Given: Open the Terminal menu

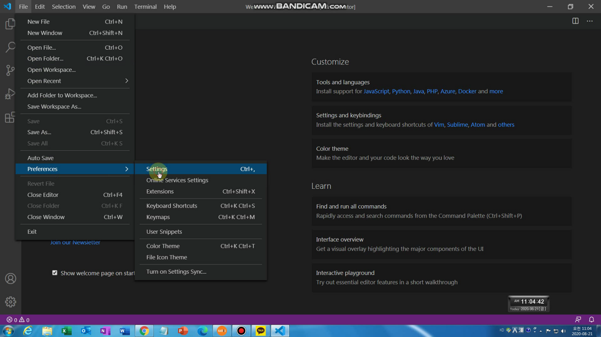Looking at the screenshot, I should click(x=146, y=7).
